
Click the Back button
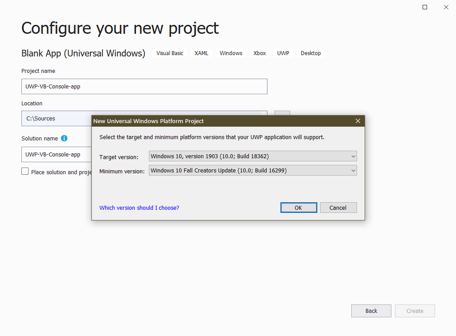point(371,311)
